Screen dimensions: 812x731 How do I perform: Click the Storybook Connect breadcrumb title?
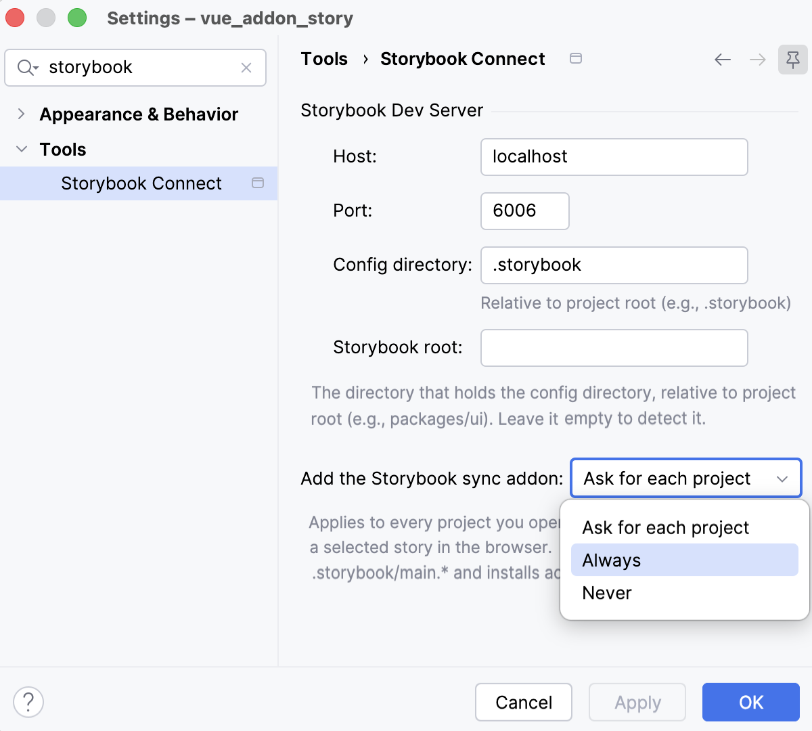(463, 59)
